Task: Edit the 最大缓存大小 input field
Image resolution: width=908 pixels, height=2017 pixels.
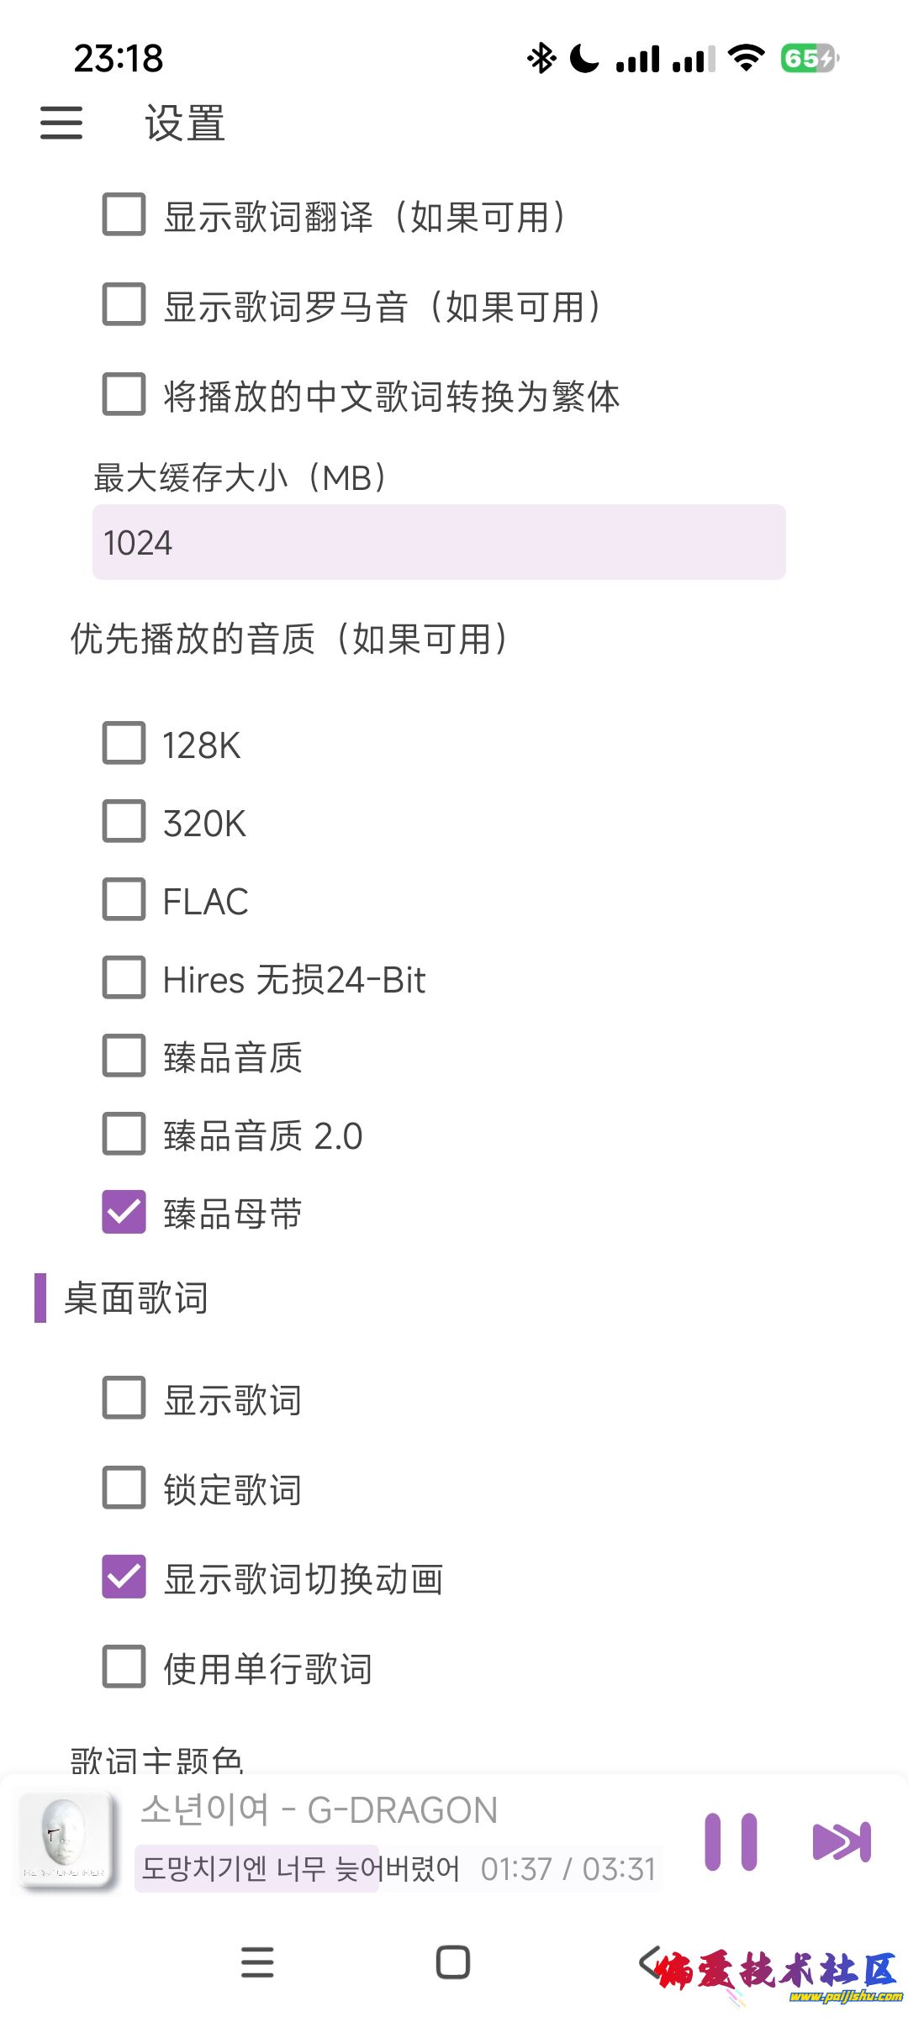Action: 439,542
